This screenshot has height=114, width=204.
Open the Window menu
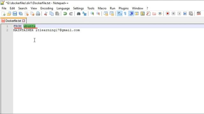[137, 8]
